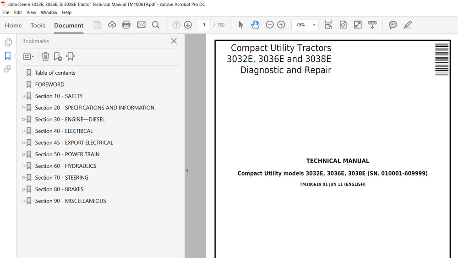
Task: Delete selected bookmark trash icon
Action: (45, 56)
